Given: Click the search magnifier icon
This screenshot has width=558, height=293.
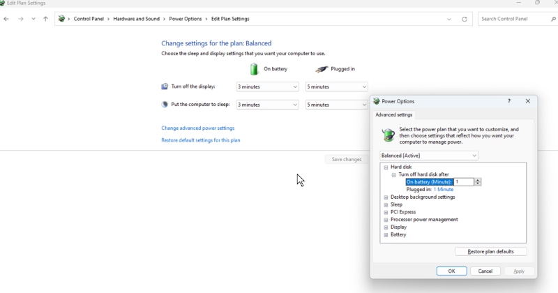Looking at the screenshot, I should coord(553,19).
